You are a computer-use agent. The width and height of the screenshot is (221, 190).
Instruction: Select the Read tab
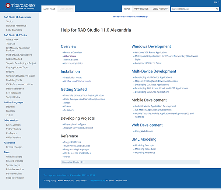point(127,9)
